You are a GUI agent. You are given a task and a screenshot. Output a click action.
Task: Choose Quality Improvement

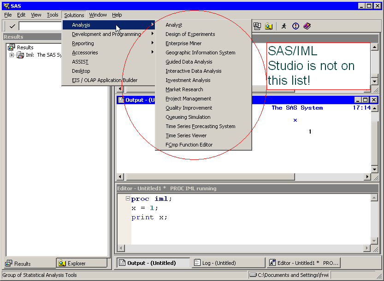coord(203,108)
